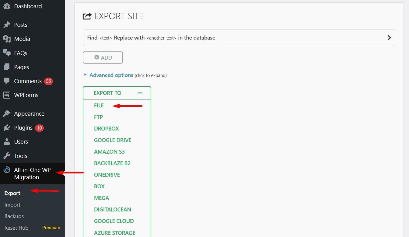The image size is (409, 237).
Task: Export site to BACKBLAZE B2
Action: coord(112,163)
